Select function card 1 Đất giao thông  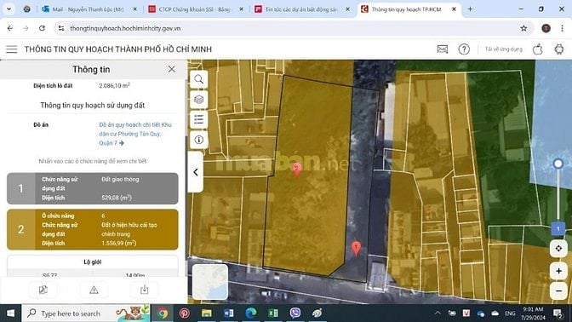coord(93,188)
